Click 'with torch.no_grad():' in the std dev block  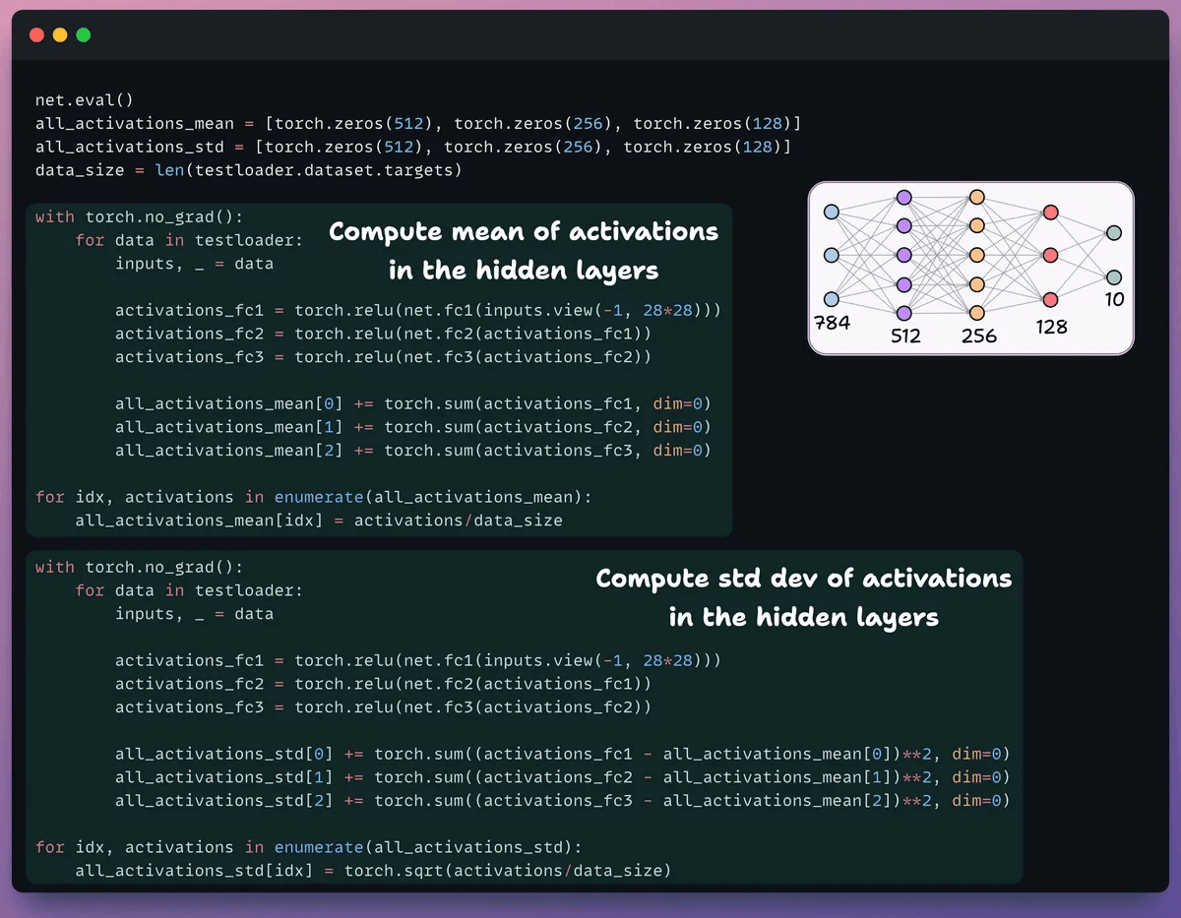[139, 567]
